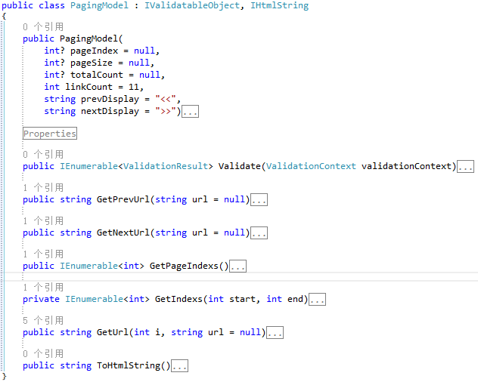Click the closing brace of the class
Screen dimensions: 478x385
pos(4,377)
